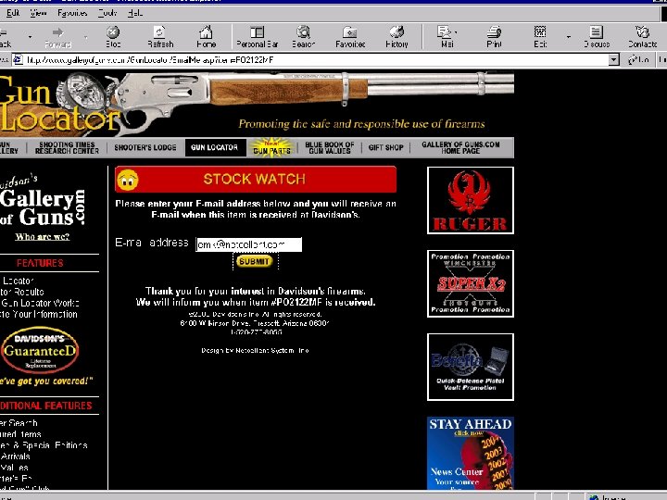Open the Gift Shop navigation link
The height and width of the screenshot is (500, 667).
(x=385, y=147)
